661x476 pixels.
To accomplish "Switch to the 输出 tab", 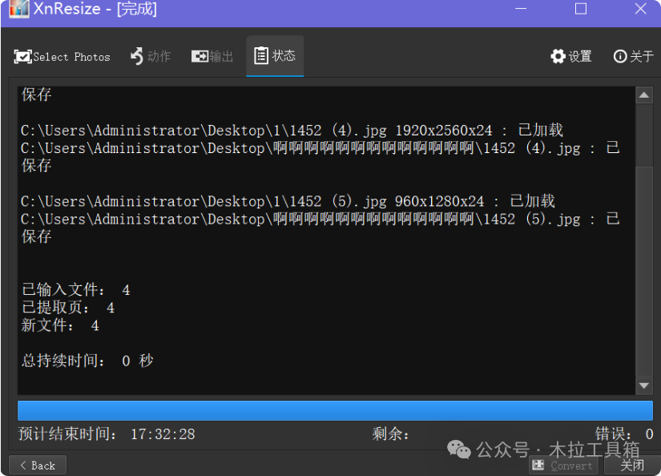I will [212, 56].
